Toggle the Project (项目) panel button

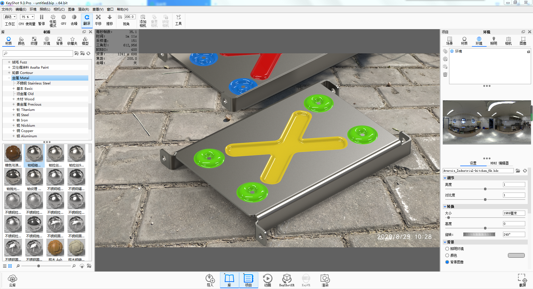[248, 280]
